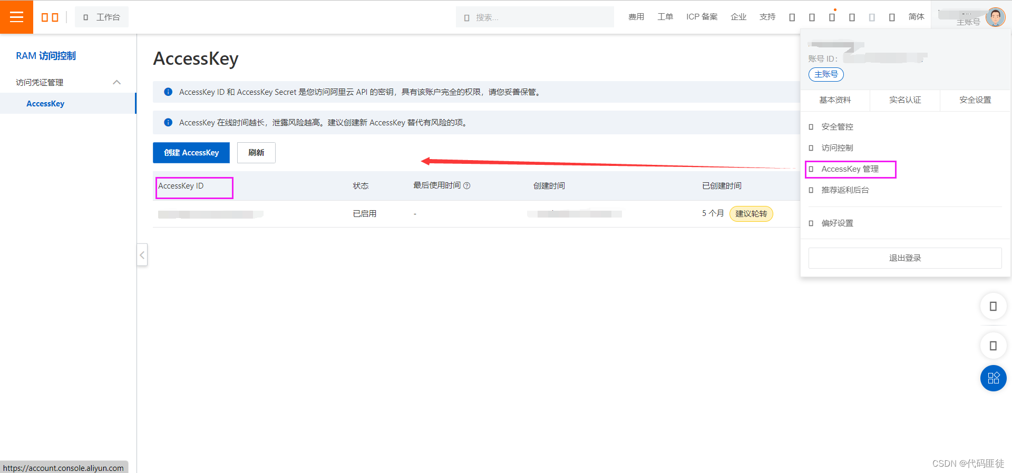
Task: Select 推荐返利后台 in account menu
Action: coord(845,190)
